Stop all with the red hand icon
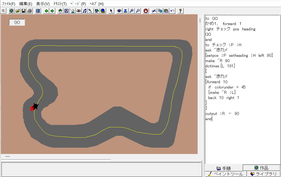The image size is (281, 177). tap(146, 11)
